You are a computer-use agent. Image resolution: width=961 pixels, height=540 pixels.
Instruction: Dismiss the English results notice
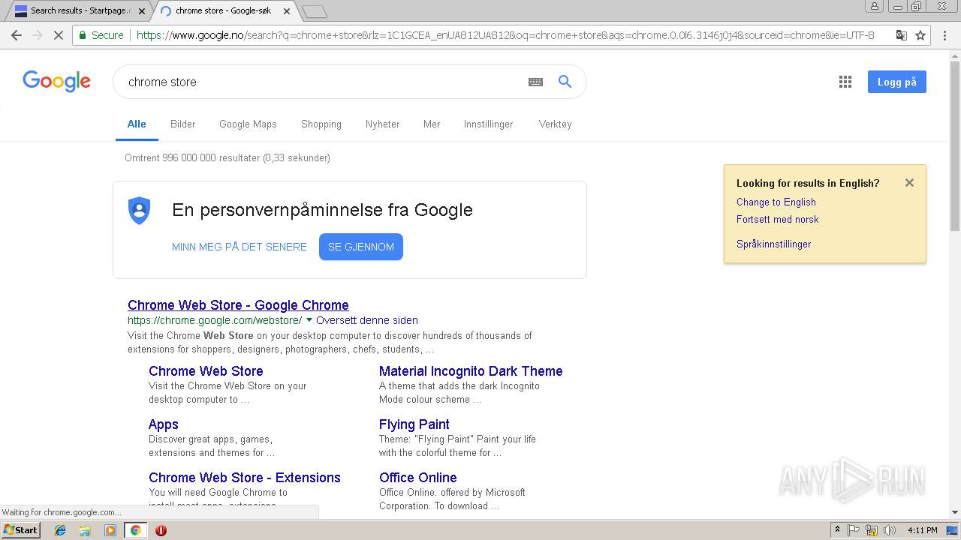909,182
